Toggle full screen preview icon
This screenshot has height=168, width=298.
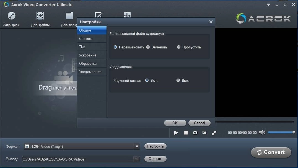(214, 133)
